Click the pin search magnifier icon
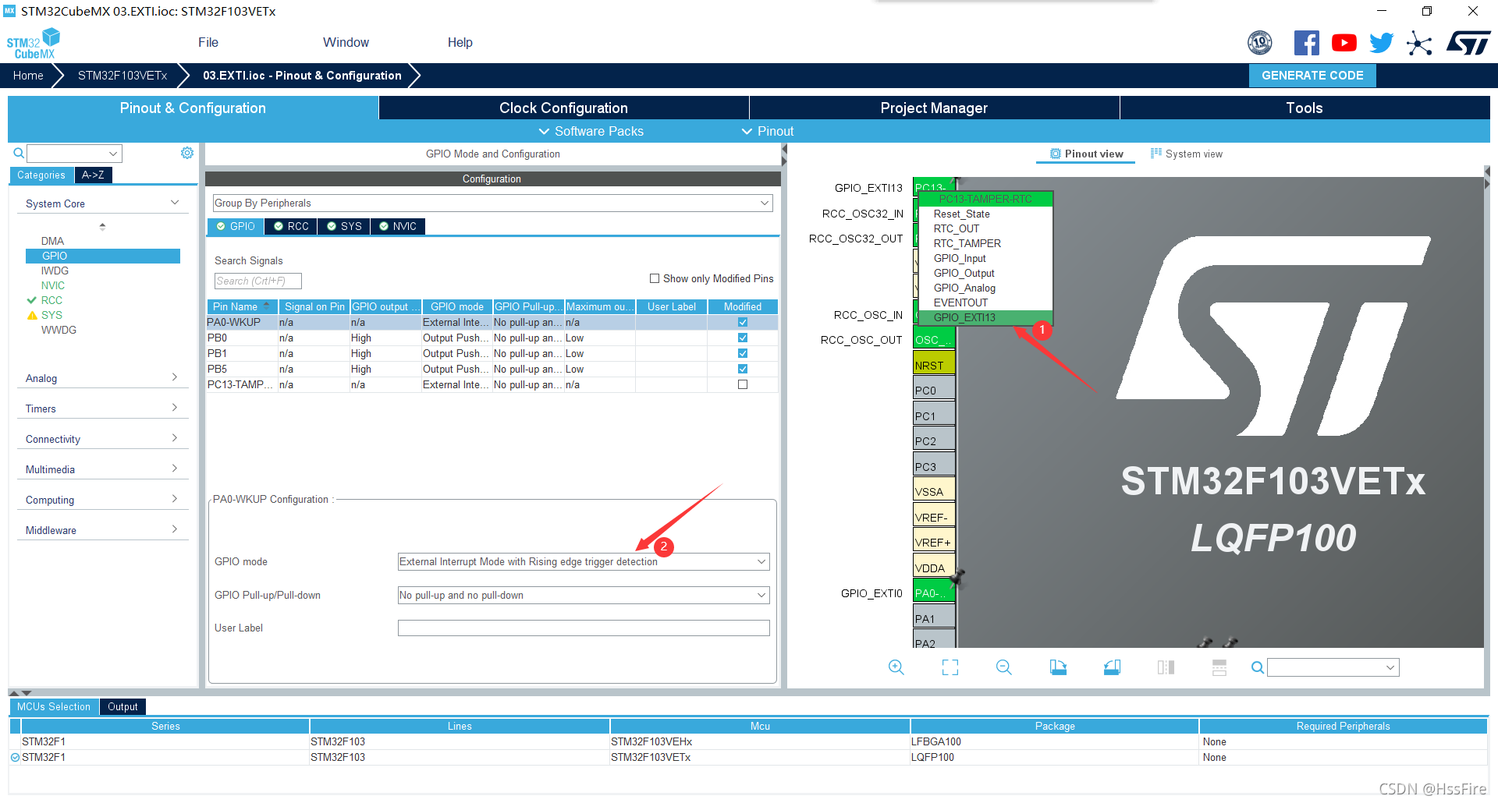This screenshot has width=1498, height=803. [x=1258, y=667]
